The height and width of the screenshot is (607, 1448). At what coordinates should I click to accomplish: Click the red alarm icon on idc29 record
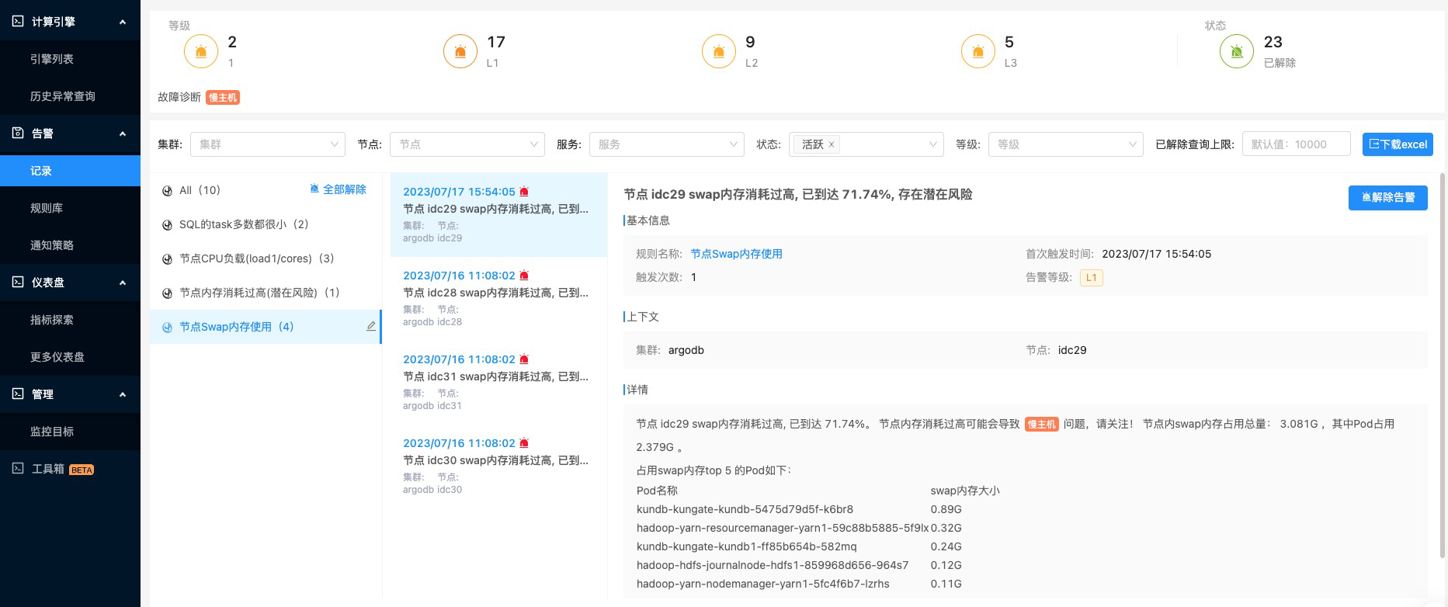tap(524, 192)
